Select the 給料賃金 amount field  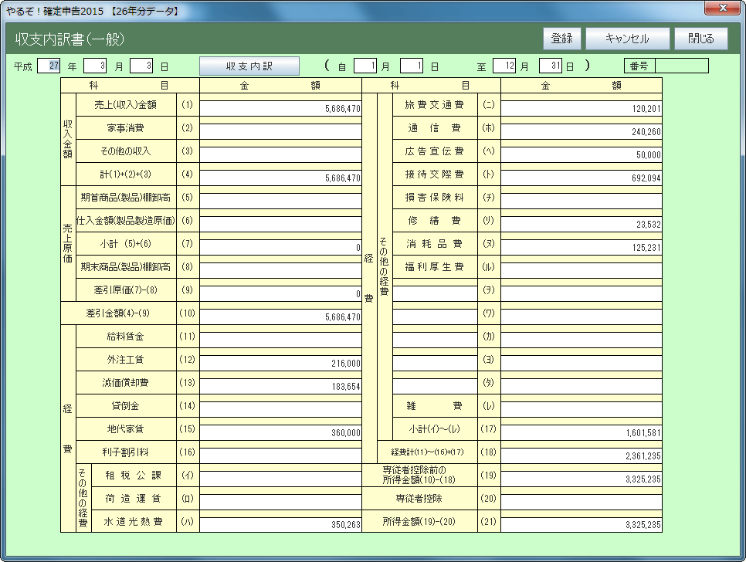pos(280,340)
